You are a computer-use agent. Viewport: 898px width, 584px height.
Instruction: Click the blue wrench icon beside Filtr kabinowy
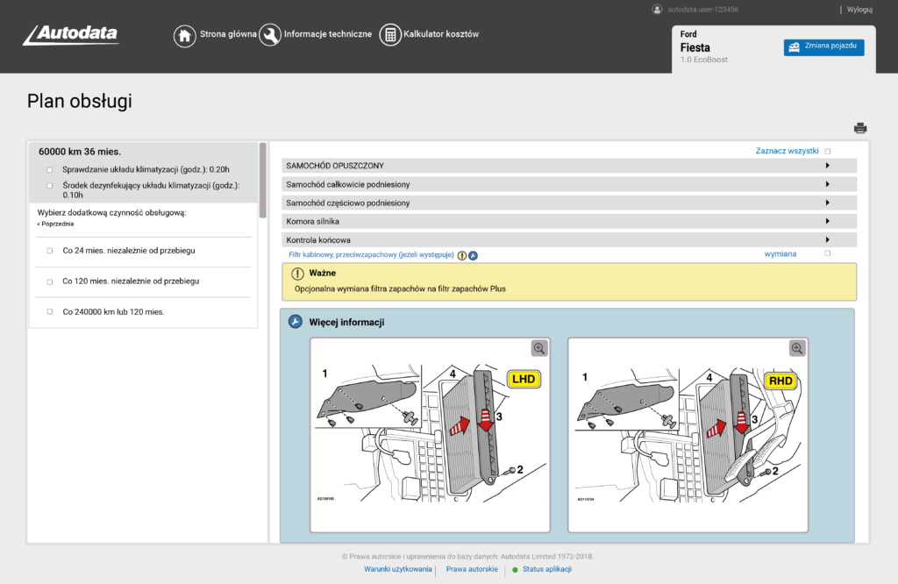pyautogui.click(x=473, y=255)
